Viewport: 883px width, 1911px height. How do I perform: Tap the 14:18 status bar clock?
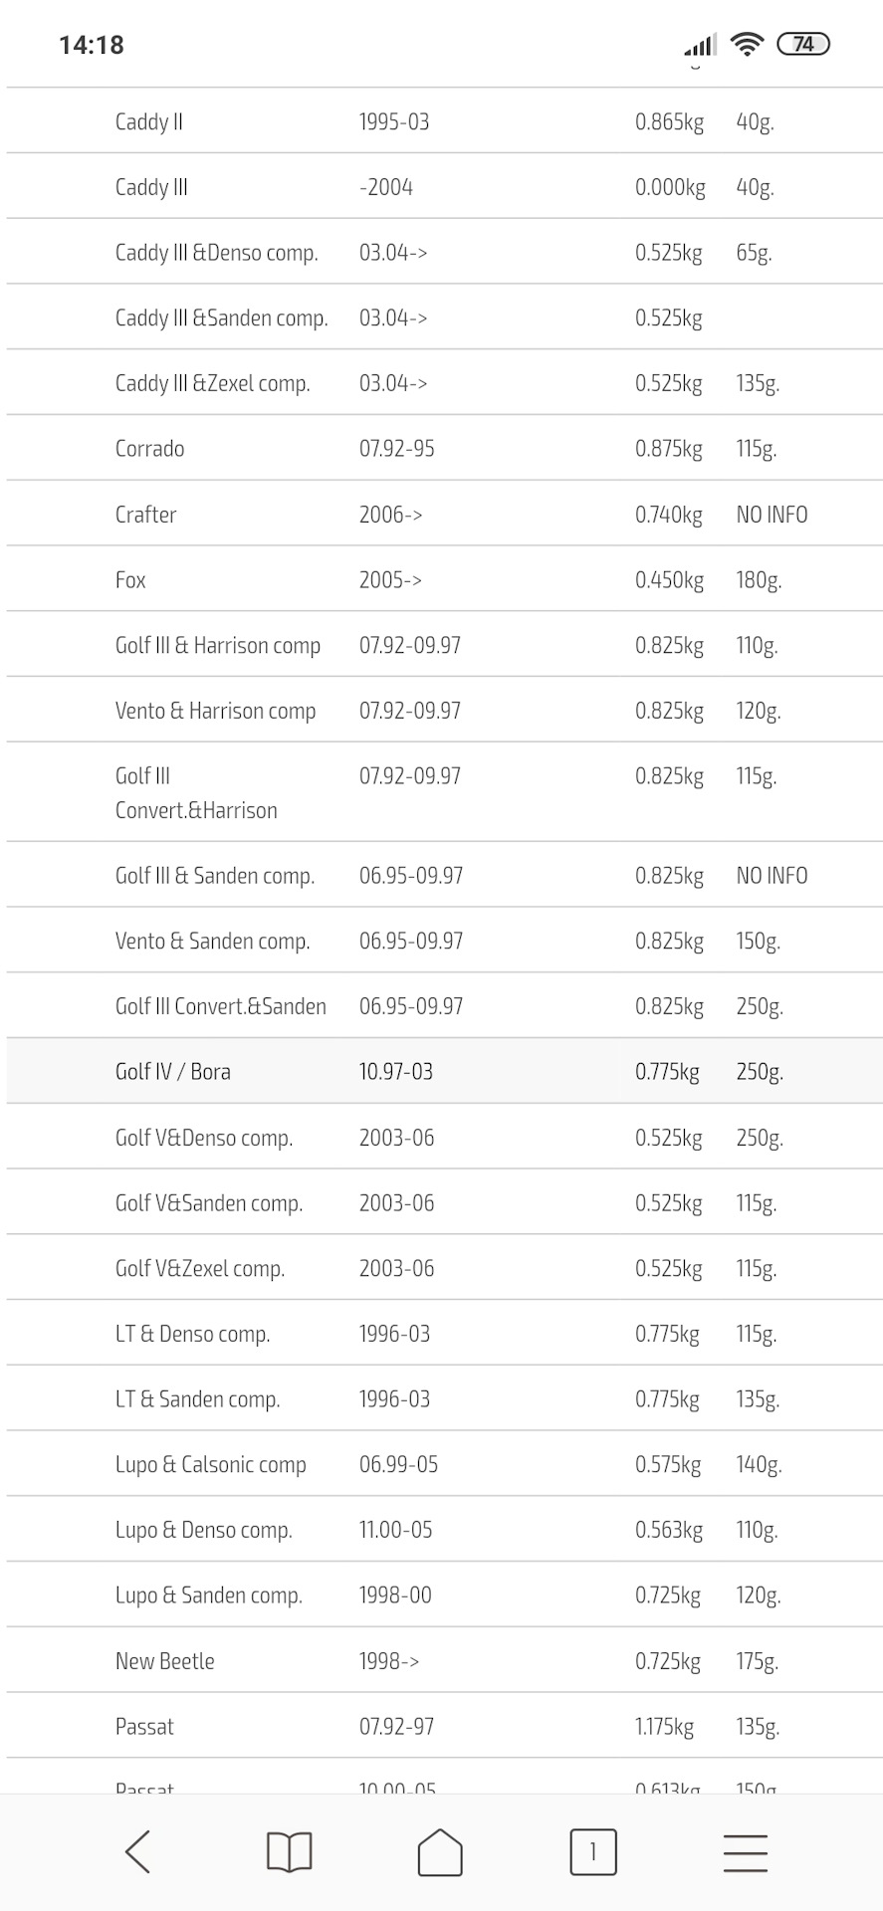pyautogui.click(x=92, y=45)
